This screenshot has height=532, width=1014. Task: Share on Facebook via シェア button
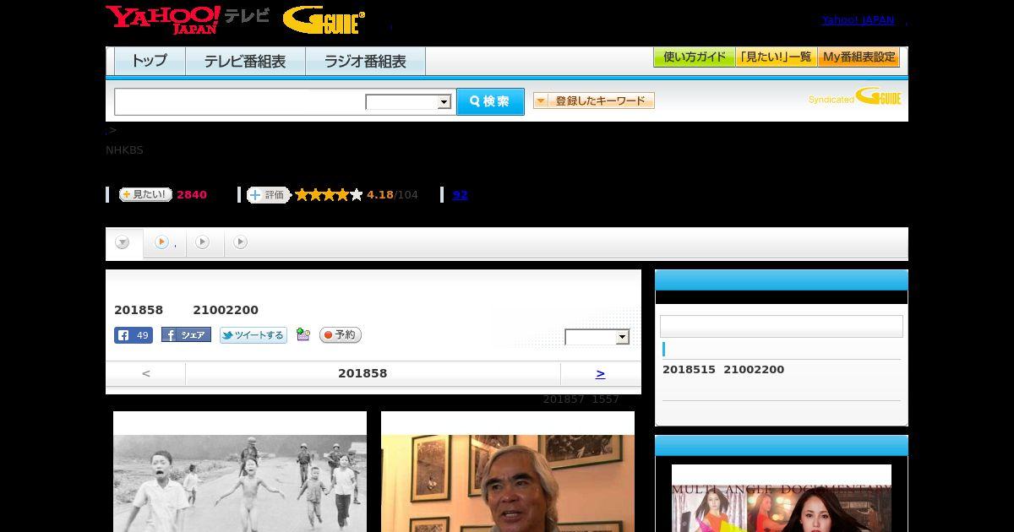coord(186,335)
